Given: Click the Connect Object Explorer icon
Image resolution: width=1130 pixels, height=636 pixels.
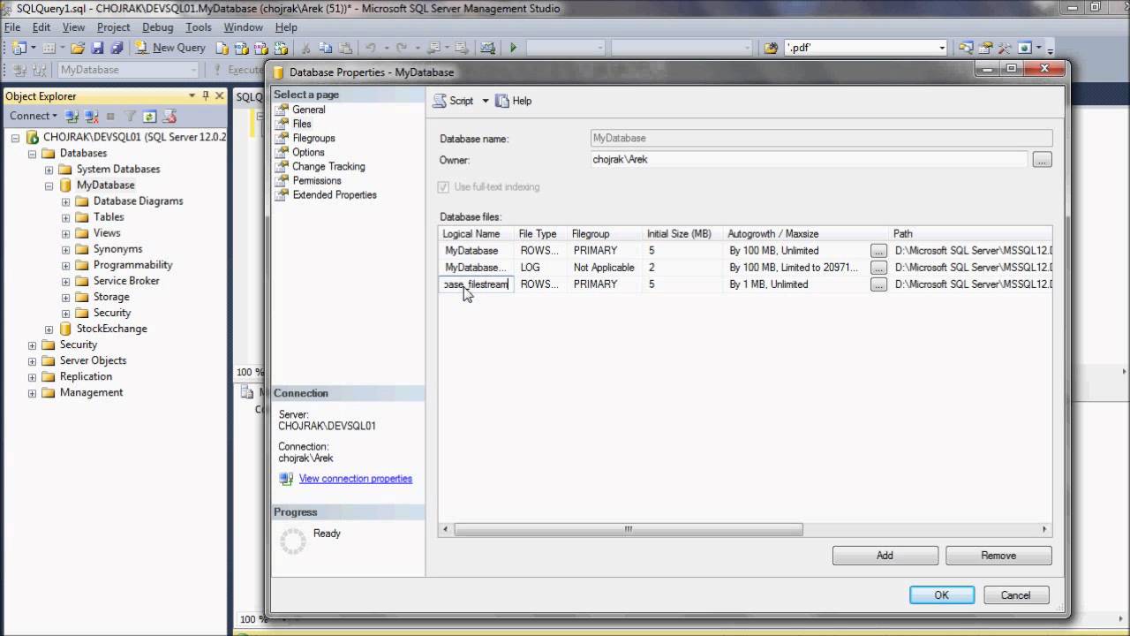Looking at the screenshot, I should [x=72, y=116].
